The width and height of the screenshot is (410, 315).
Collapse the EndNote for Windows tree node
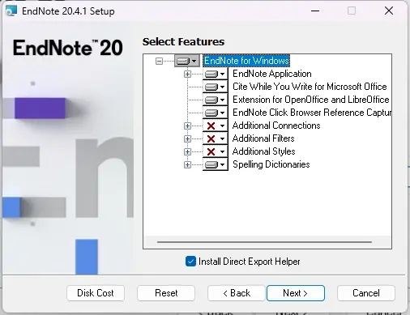point(159,61)
